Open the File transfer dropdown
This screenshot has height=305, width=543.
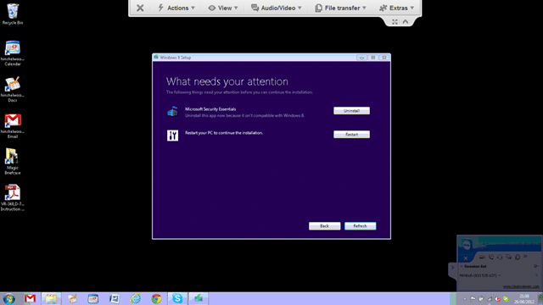coord(340,8)
